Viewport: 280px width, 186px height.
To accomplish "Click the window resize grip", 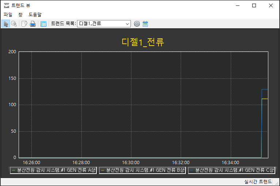I will tap(277, 183).
